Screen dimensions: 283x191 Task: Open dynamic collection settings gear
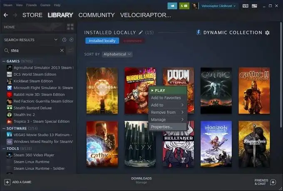point(267,33)
